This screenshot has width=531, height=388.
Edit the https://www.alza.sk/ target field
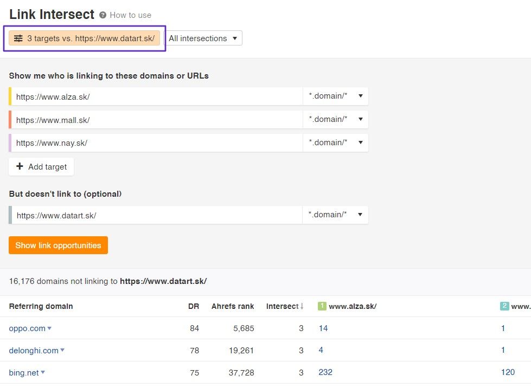[157, 97]
